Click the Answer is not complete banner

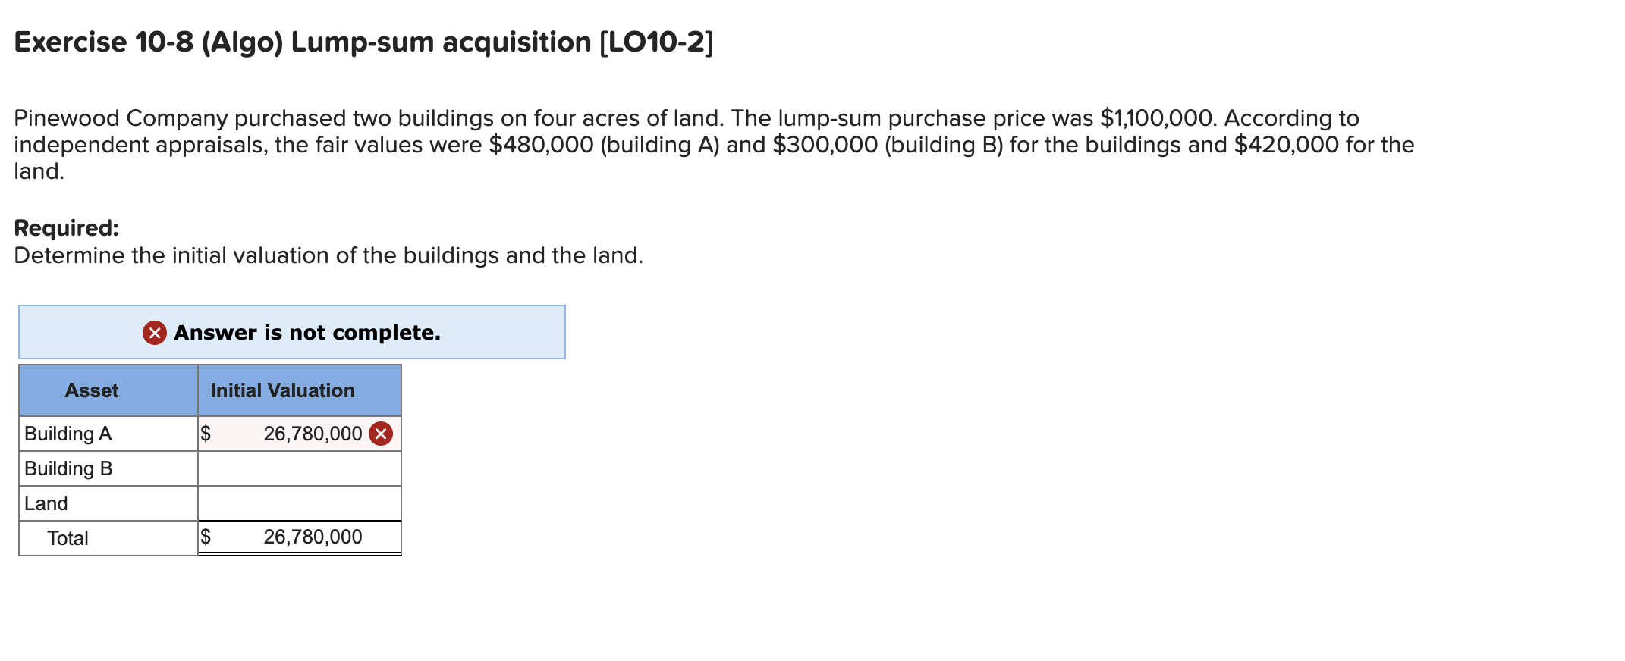pos(291,332)
